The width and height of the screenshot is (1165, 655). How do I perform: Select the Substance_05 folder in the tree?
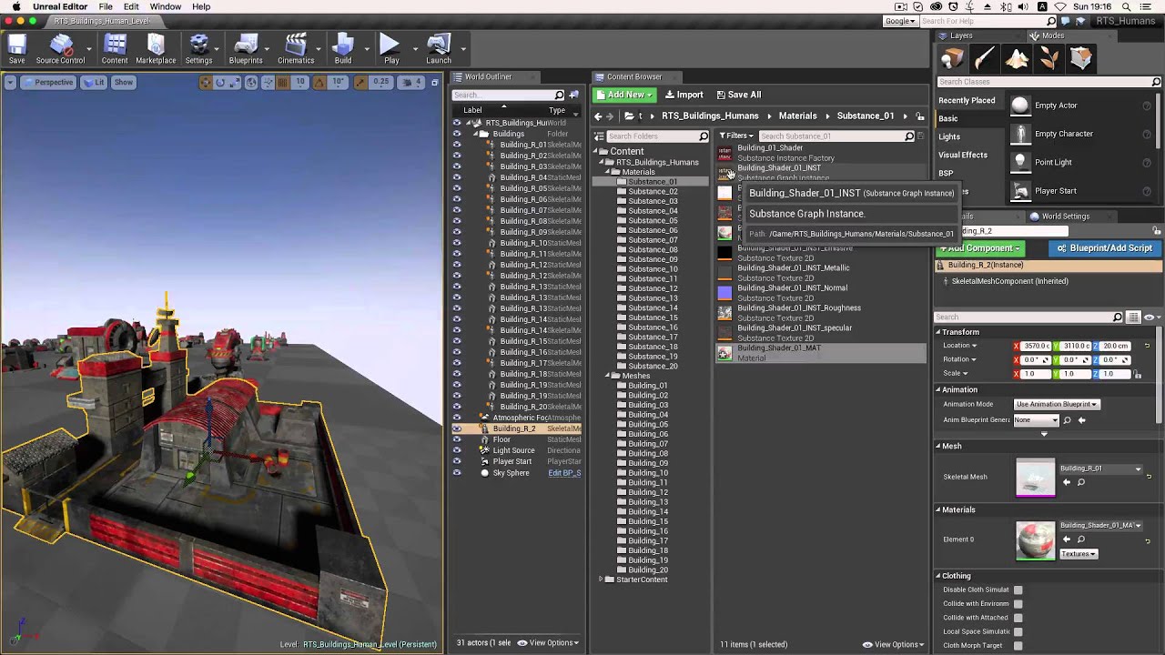pos(647,221)
